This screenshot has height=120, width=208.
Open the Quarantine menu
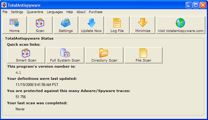click(x=35, y=12)
